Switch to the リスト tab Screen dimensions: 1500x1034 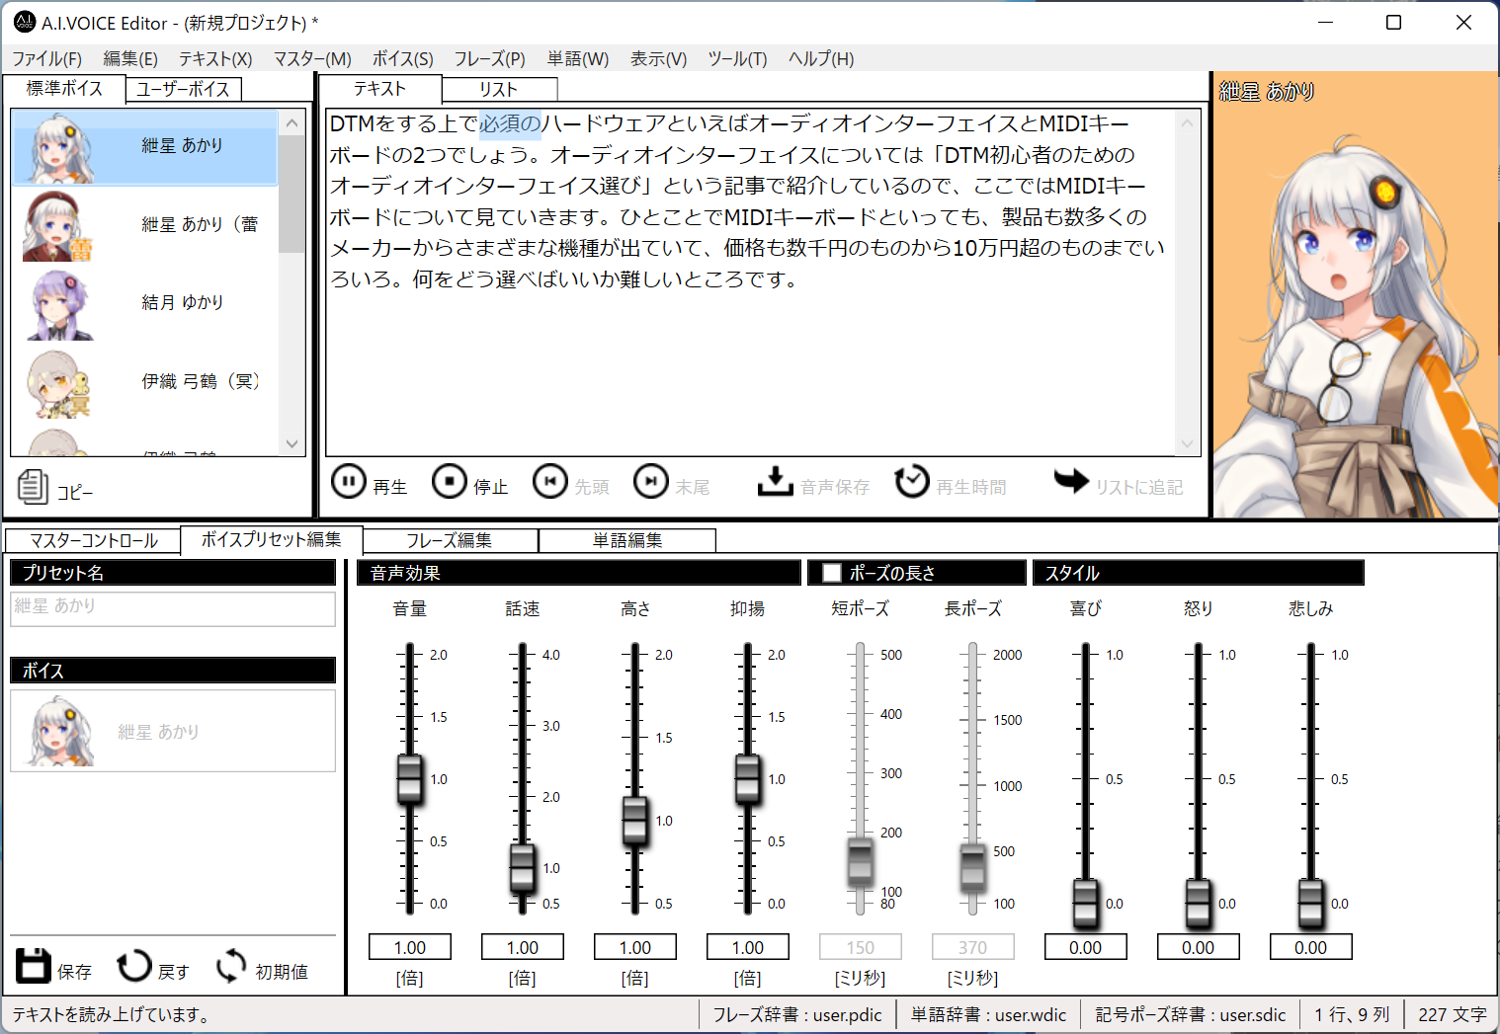(499, 90)
